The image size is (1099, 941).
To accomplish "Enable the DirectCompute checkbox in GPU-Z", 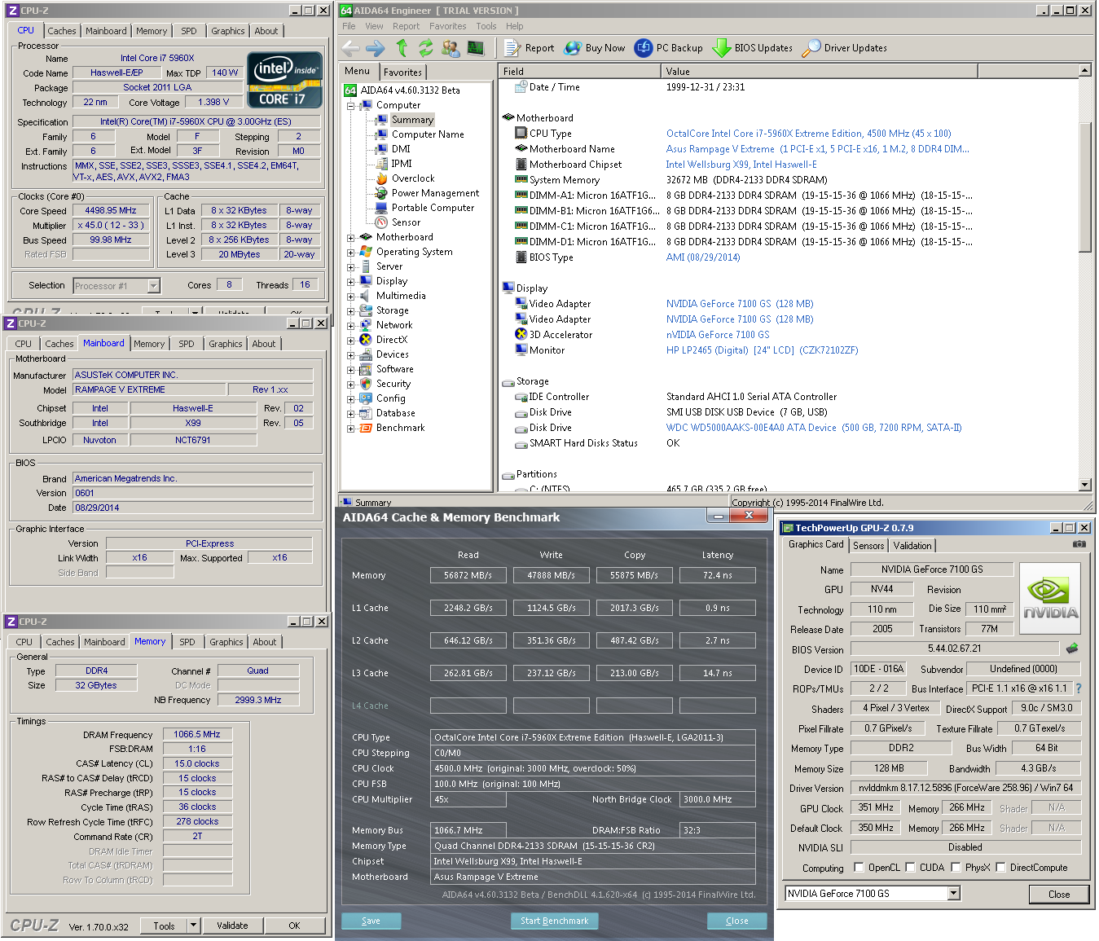I will tap(1001, 868).
